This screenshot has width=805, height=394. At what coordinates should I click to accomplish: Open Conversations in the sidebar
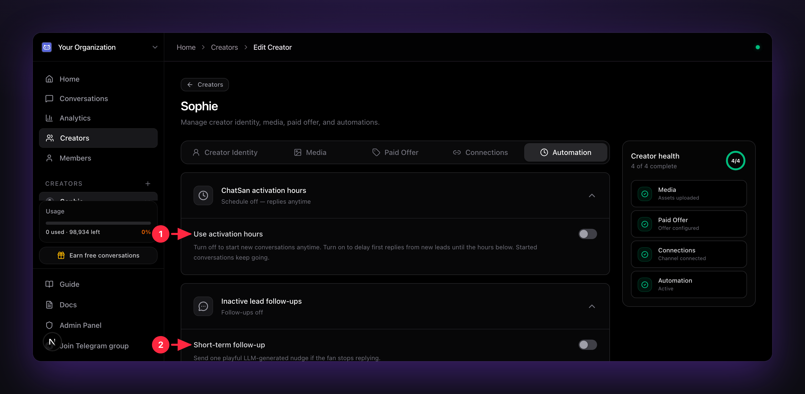coord(98,99)
